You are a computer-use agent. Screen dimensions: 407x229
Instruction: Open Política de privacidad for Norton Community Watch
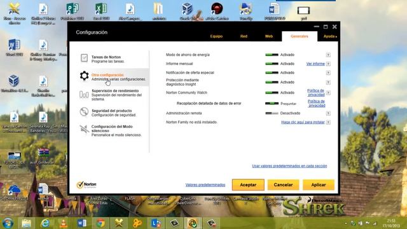click(315, 93)
